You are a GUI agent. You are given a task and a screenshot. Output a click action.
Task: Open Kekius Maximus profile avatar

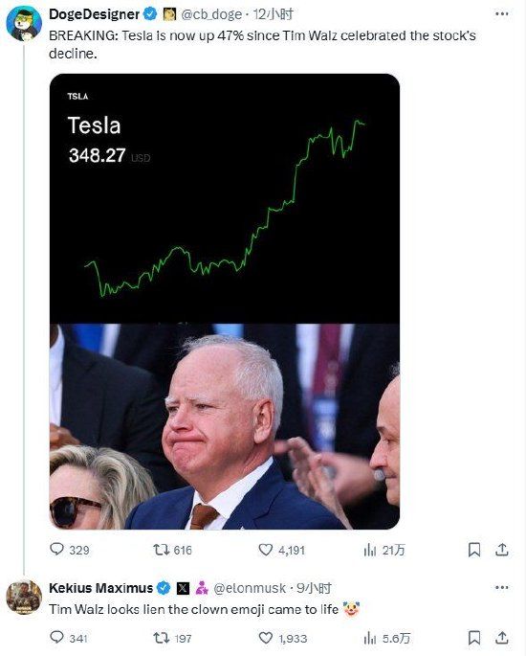[x=24, y=598]
